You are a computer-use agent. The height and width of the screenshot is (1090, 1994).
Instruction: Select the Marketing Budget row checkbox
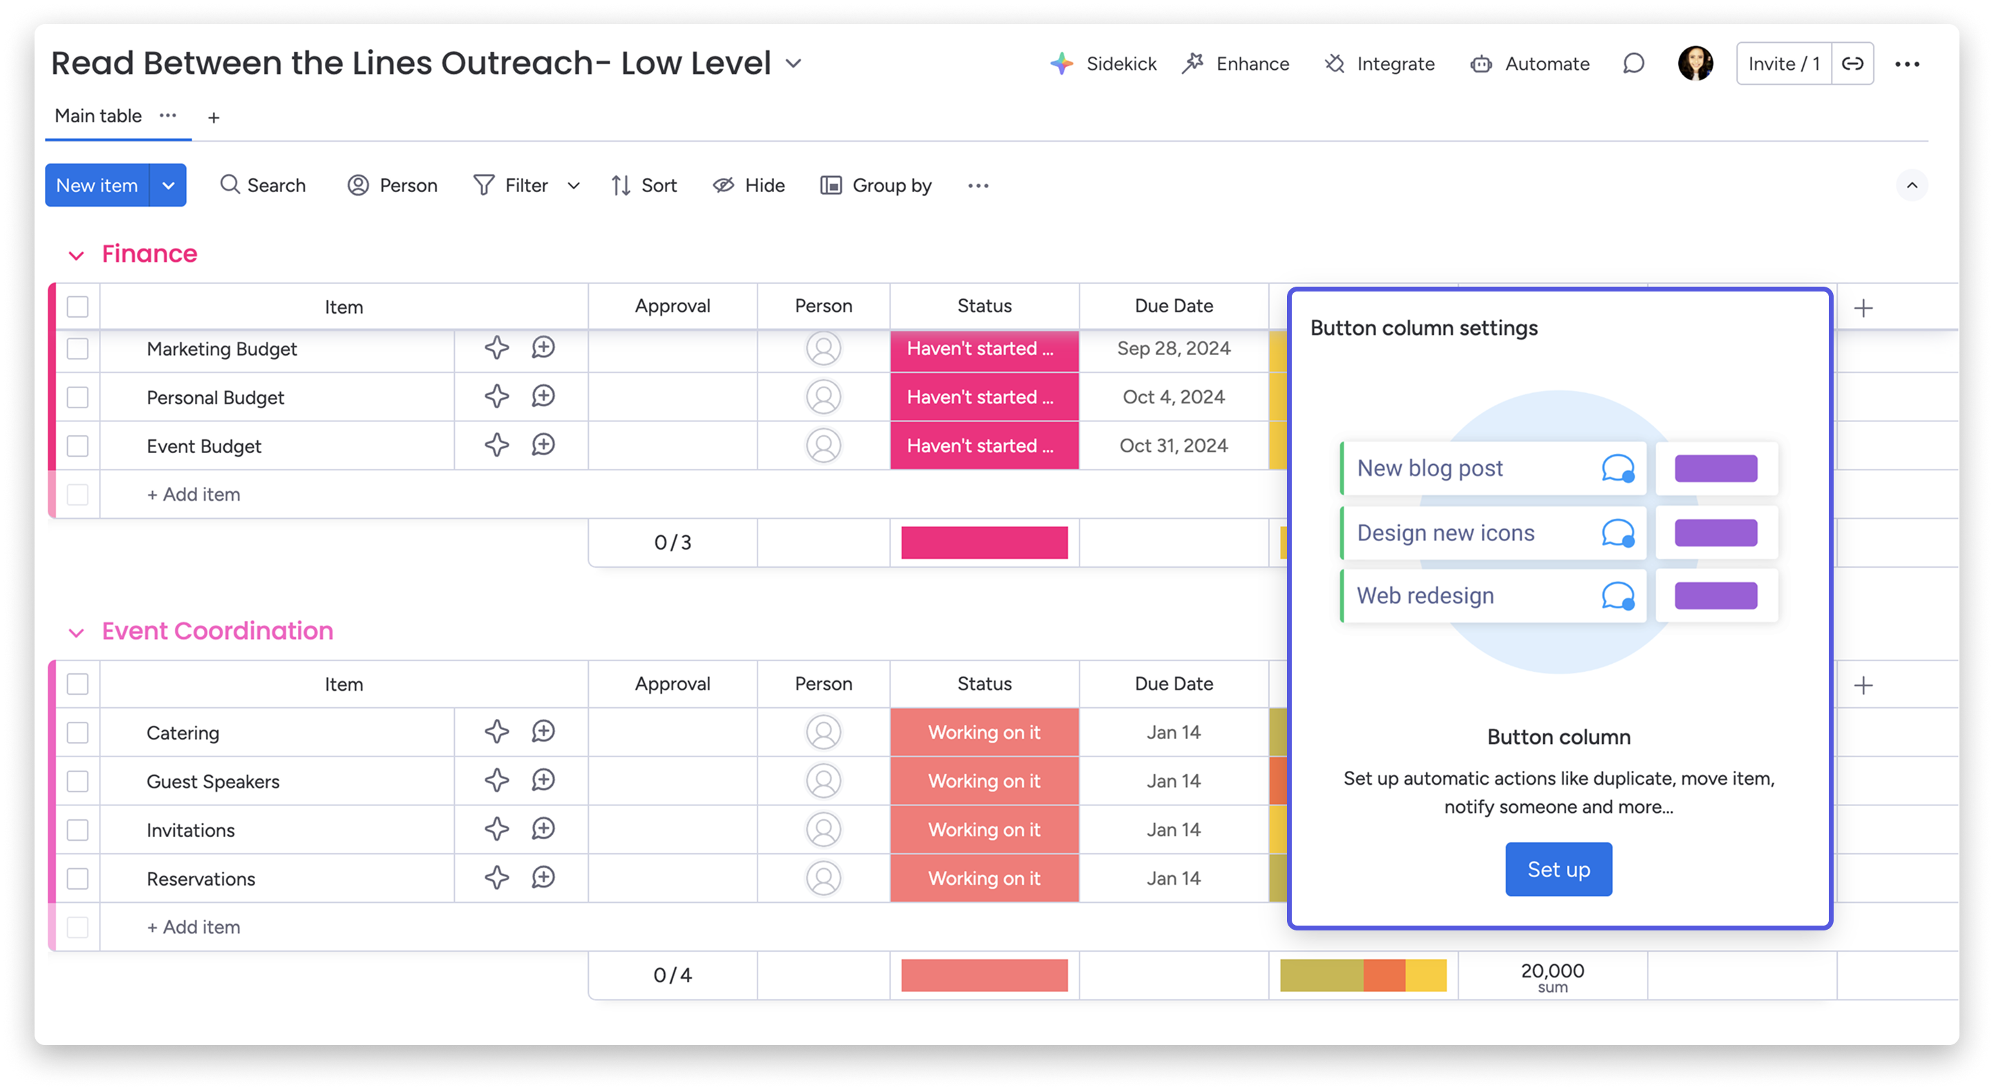pos(77,349)
